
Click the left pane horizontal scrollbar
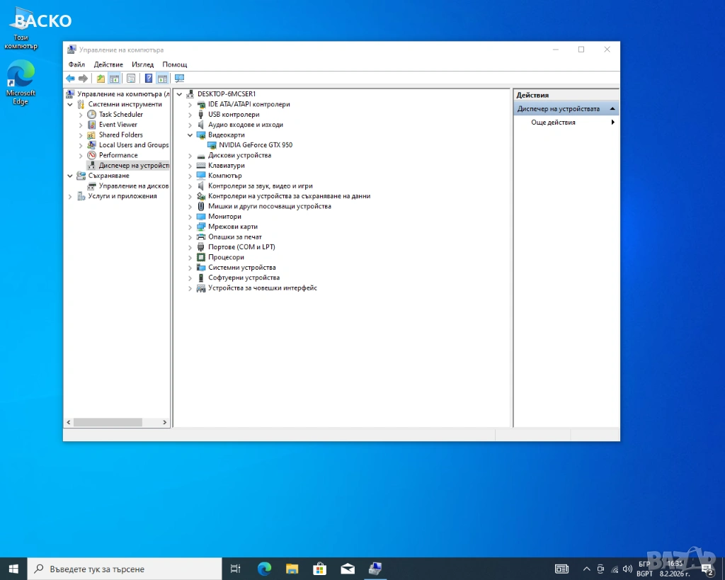[x=108, y=422]
